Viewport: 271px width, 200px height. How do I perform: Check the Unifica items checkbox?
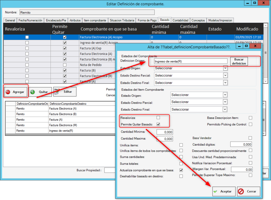[181, 145]
